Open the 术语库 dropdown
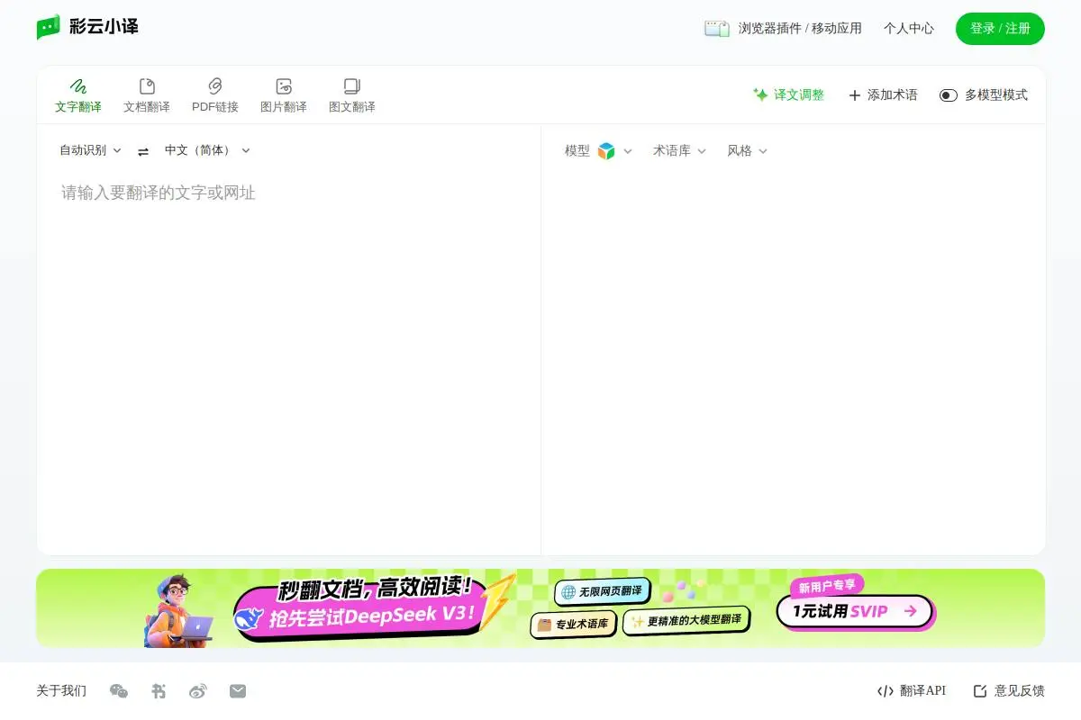The height and width of the screenshot is (720, 1081). 679,151
